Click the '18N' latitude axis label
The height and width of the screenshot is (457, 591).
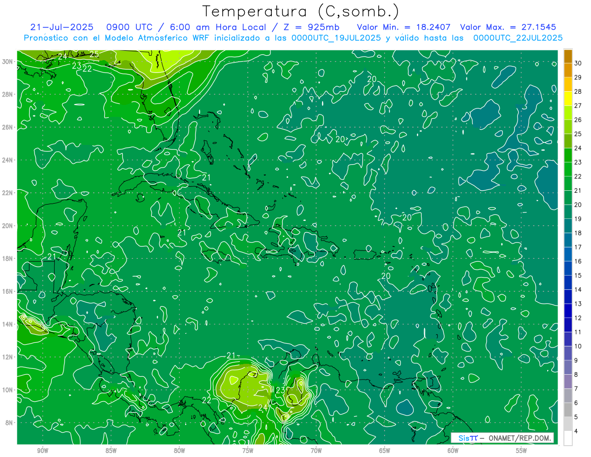(x=7, y=258)
